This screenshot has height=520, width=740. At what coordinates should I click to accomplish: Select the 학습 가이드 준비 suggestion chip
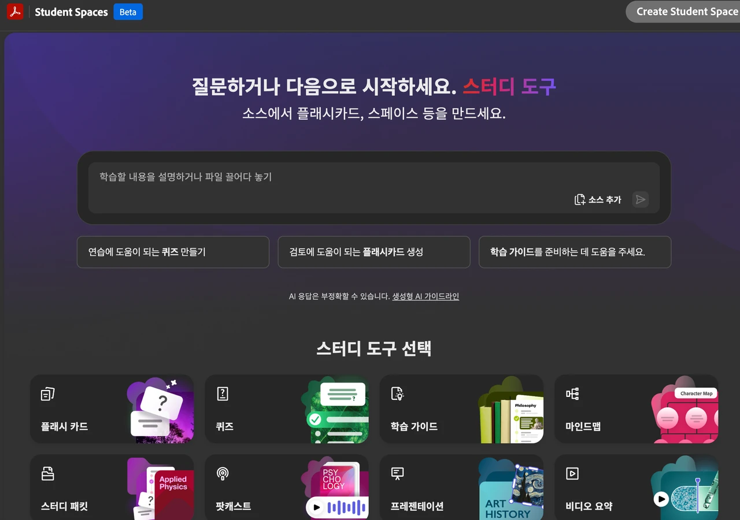pyautogui.click(x=575, y=252)
